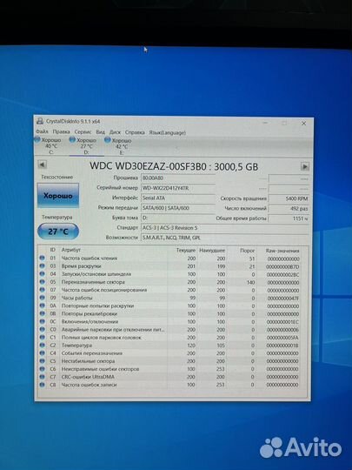The width and height of the screenshot is (352, 470).
Task: Select the Время раскрутки attribute
Action: tap(81, 265)
